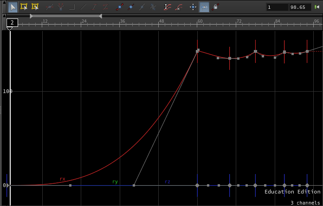Apply the smooth bezier curve function
This screenshot has width=323, height=206.
[50, 7]
